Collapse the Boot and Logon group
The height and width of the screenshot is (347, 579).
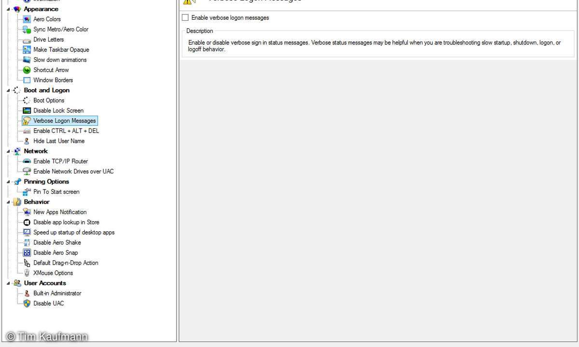[x=8, y=90]
